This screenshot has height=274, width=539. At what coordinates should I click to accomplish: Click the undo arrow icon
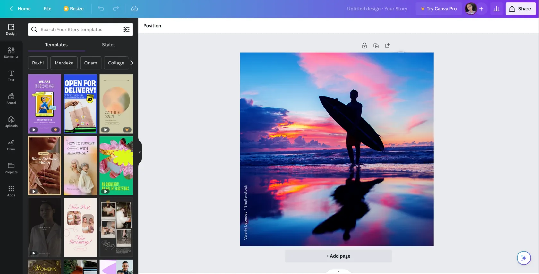click(101, 9)
